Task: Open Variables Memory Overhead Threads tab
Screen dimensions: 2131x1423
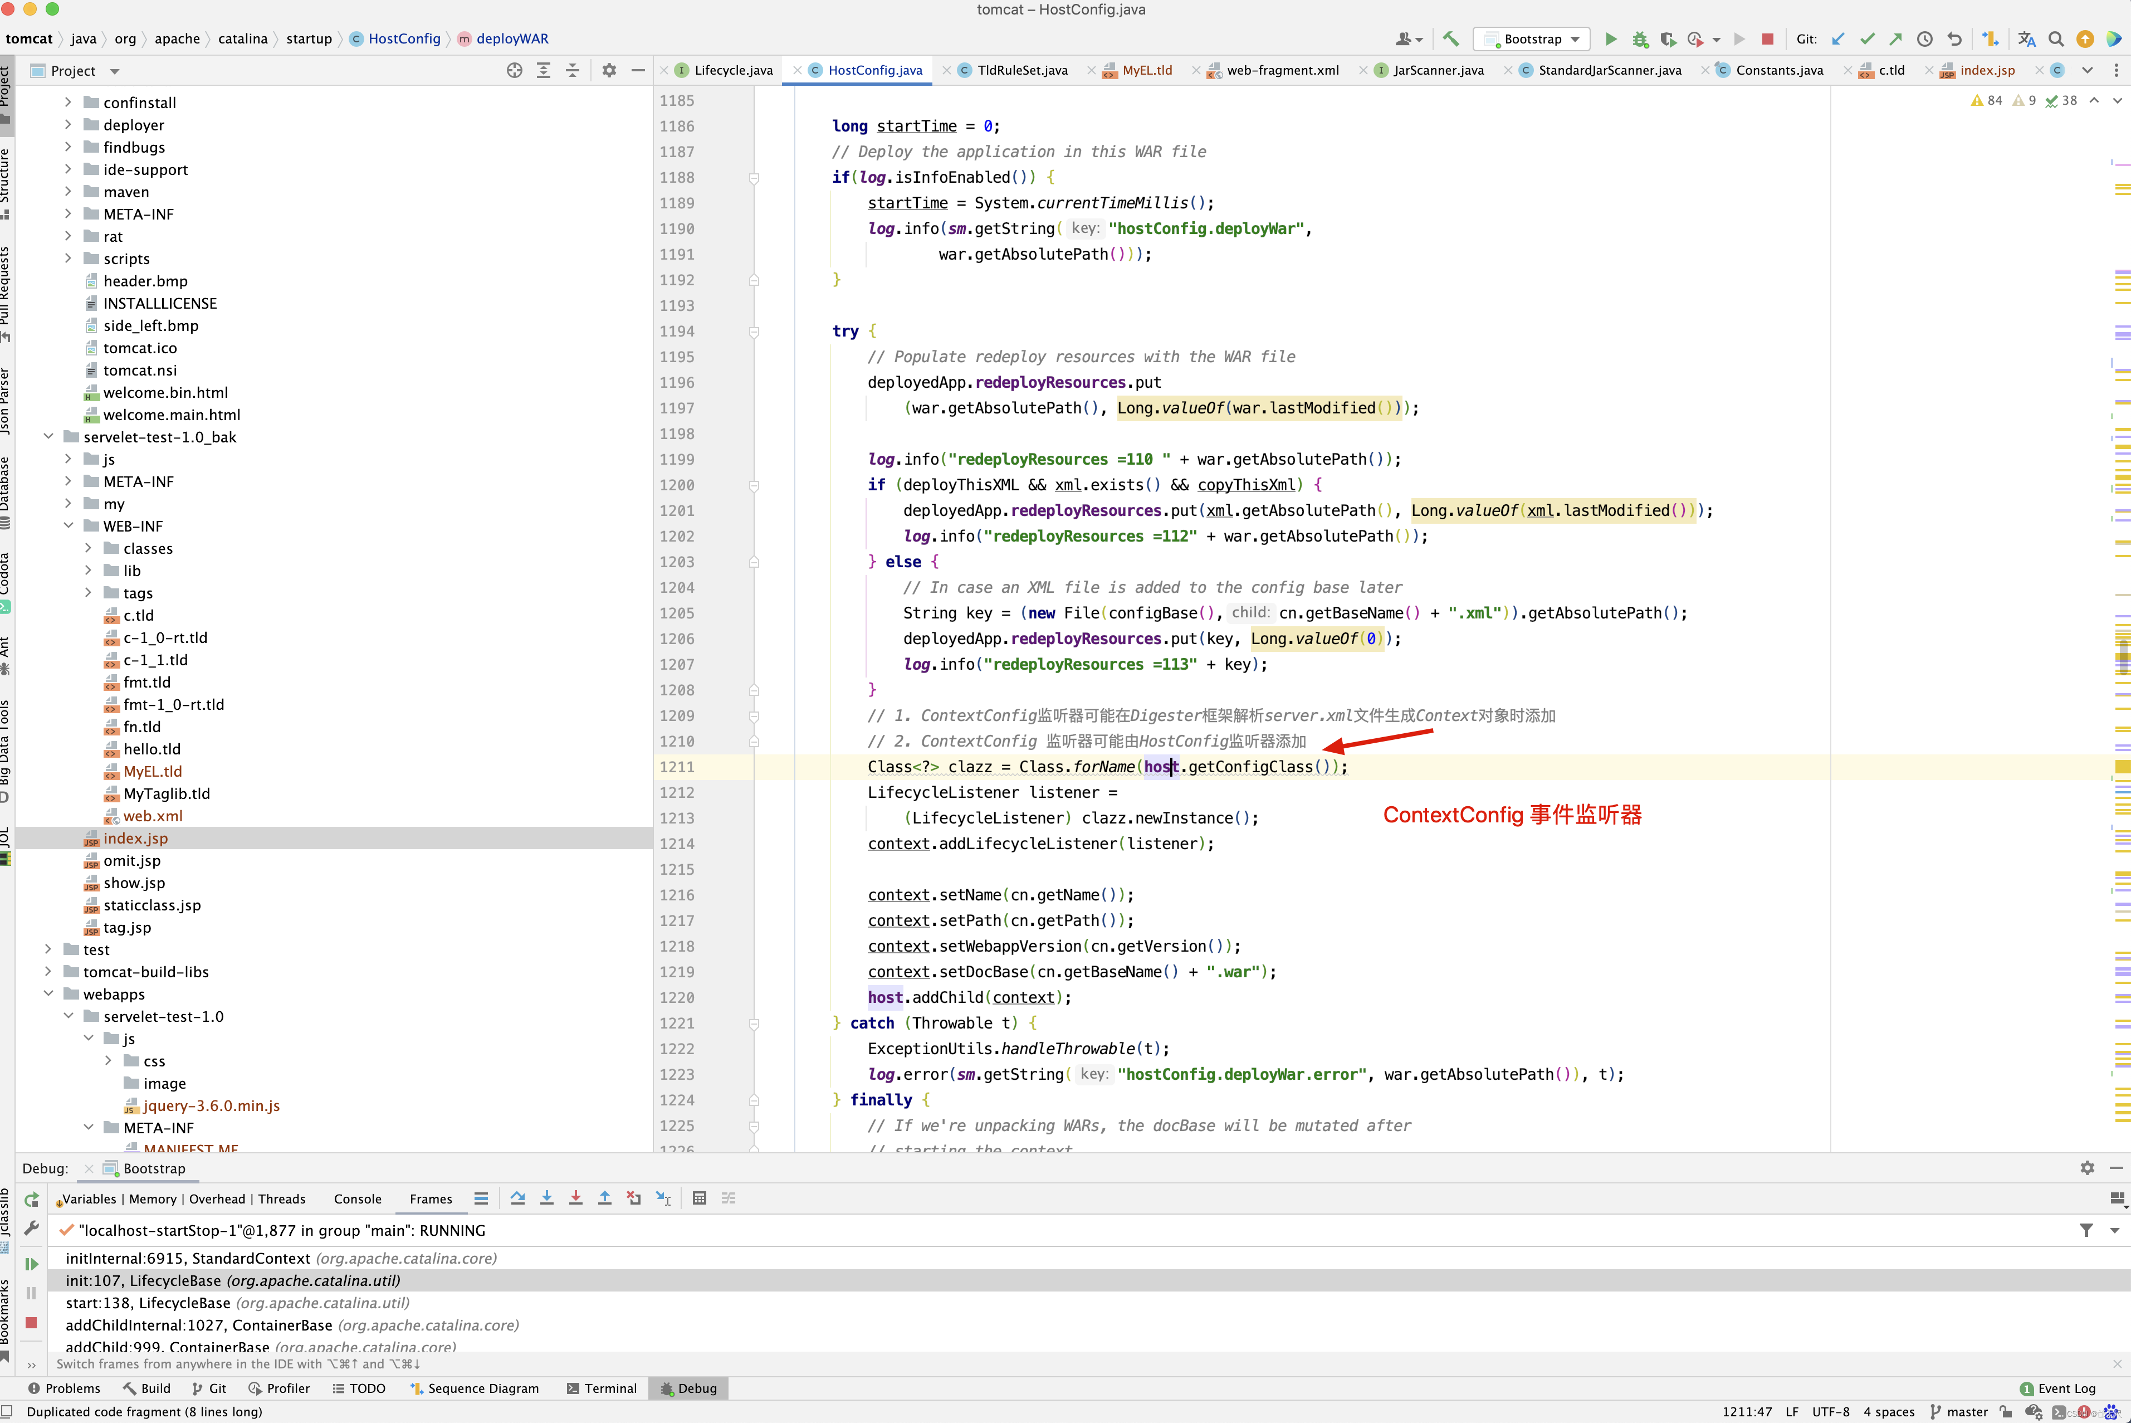Action: coord(182,1199)
